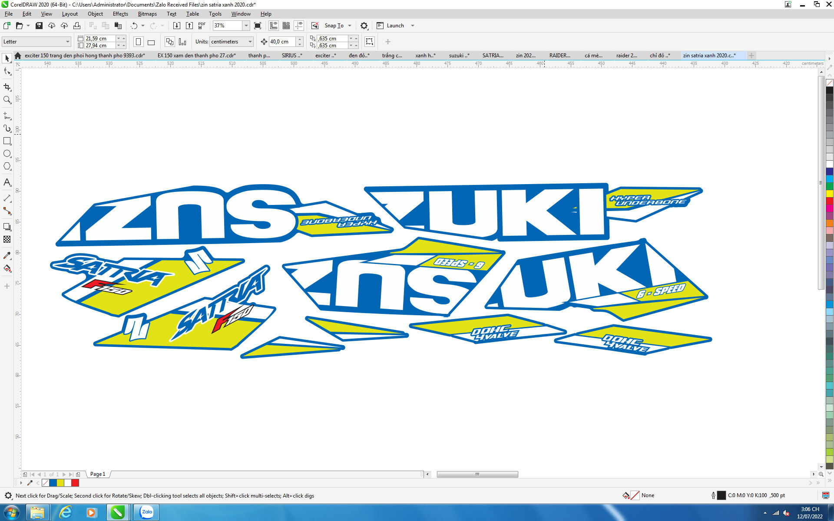Click the Import icon
834x521 pixels.
click(x=176, y=26)
